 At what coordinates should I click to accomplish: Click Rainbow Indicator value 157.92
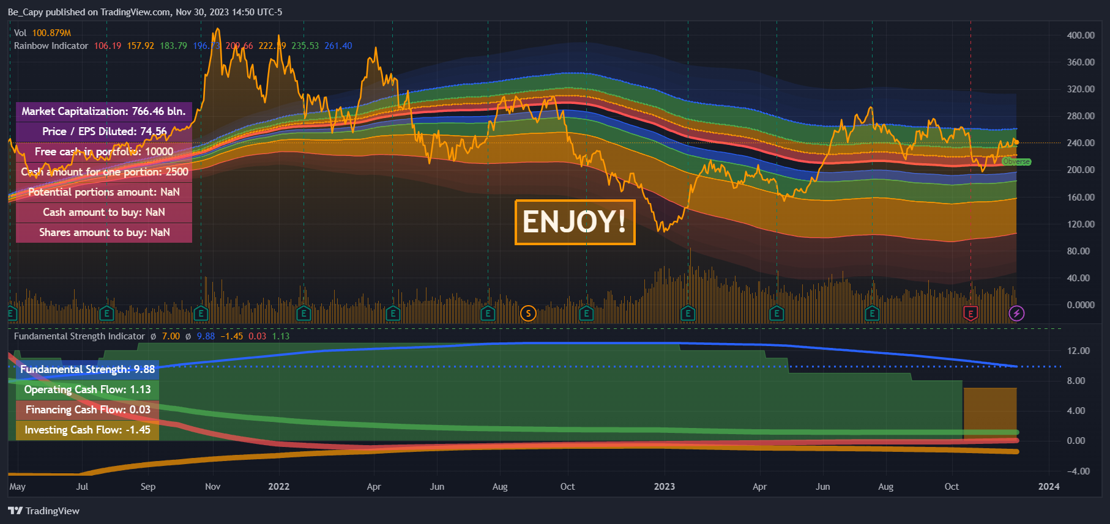141,46
